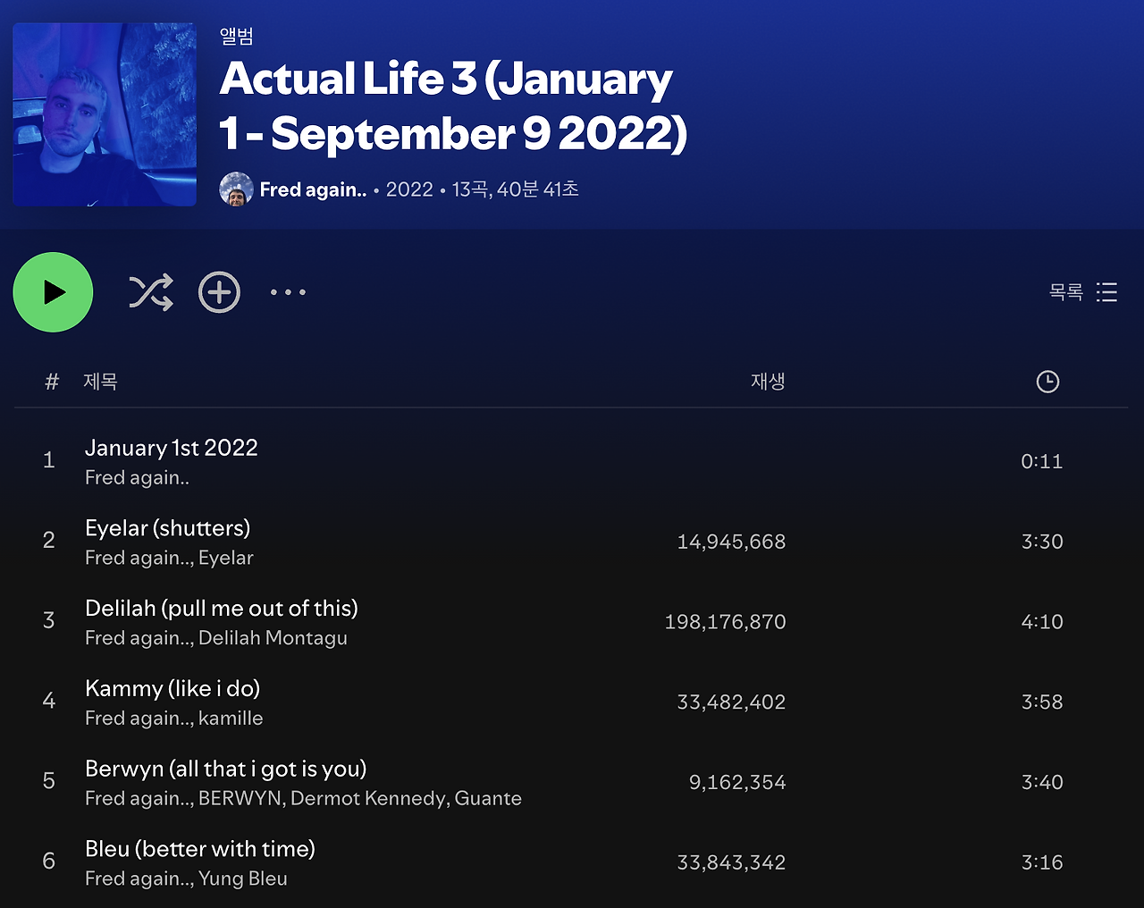Click the Actual Life 3 album cover
This screenshot has width=1144, height=908.
pyautogui.click(x=105, y=114)
